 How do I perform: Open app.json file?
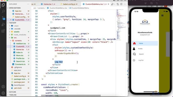(17, 70)
